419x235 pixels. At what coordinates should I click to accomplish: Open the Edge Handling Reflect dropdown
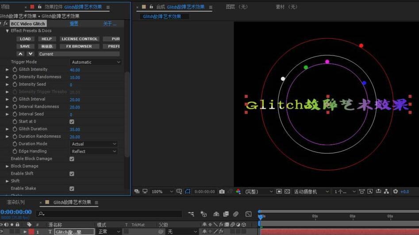(x=94, y=151)
